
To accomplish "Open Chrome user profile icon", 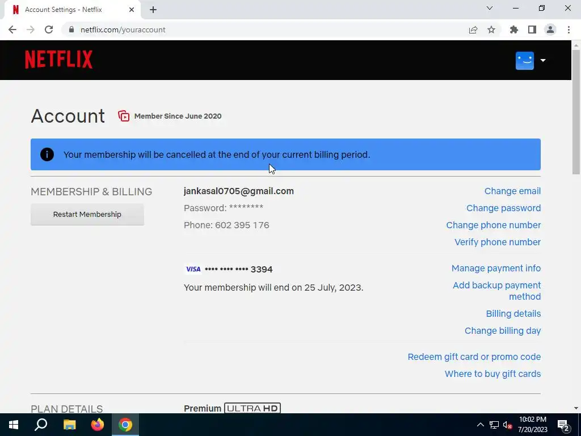I will coord(550,30).
